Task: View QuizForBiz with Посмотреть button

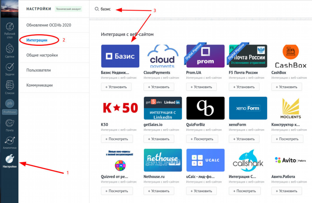Action: point(202,139)
